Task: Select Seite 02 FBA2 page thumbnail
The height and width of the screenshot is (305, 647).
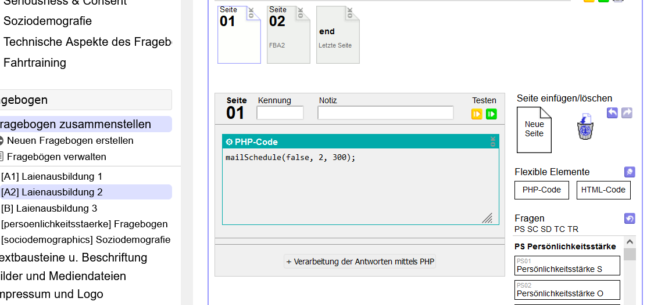Action: click(x=288, y=35)
